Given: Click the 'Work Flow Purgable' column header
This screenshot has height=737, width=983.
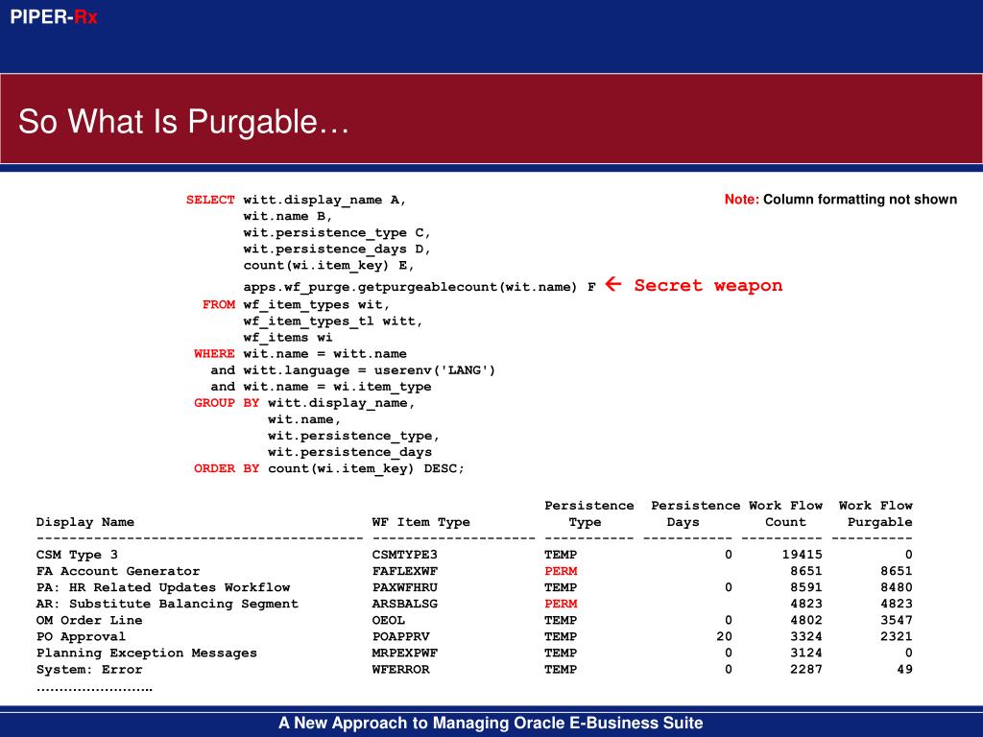Looking at the screenshot, I should [875, 514].
